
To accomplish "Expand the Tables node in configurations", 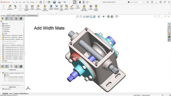I will pos(3,75).
